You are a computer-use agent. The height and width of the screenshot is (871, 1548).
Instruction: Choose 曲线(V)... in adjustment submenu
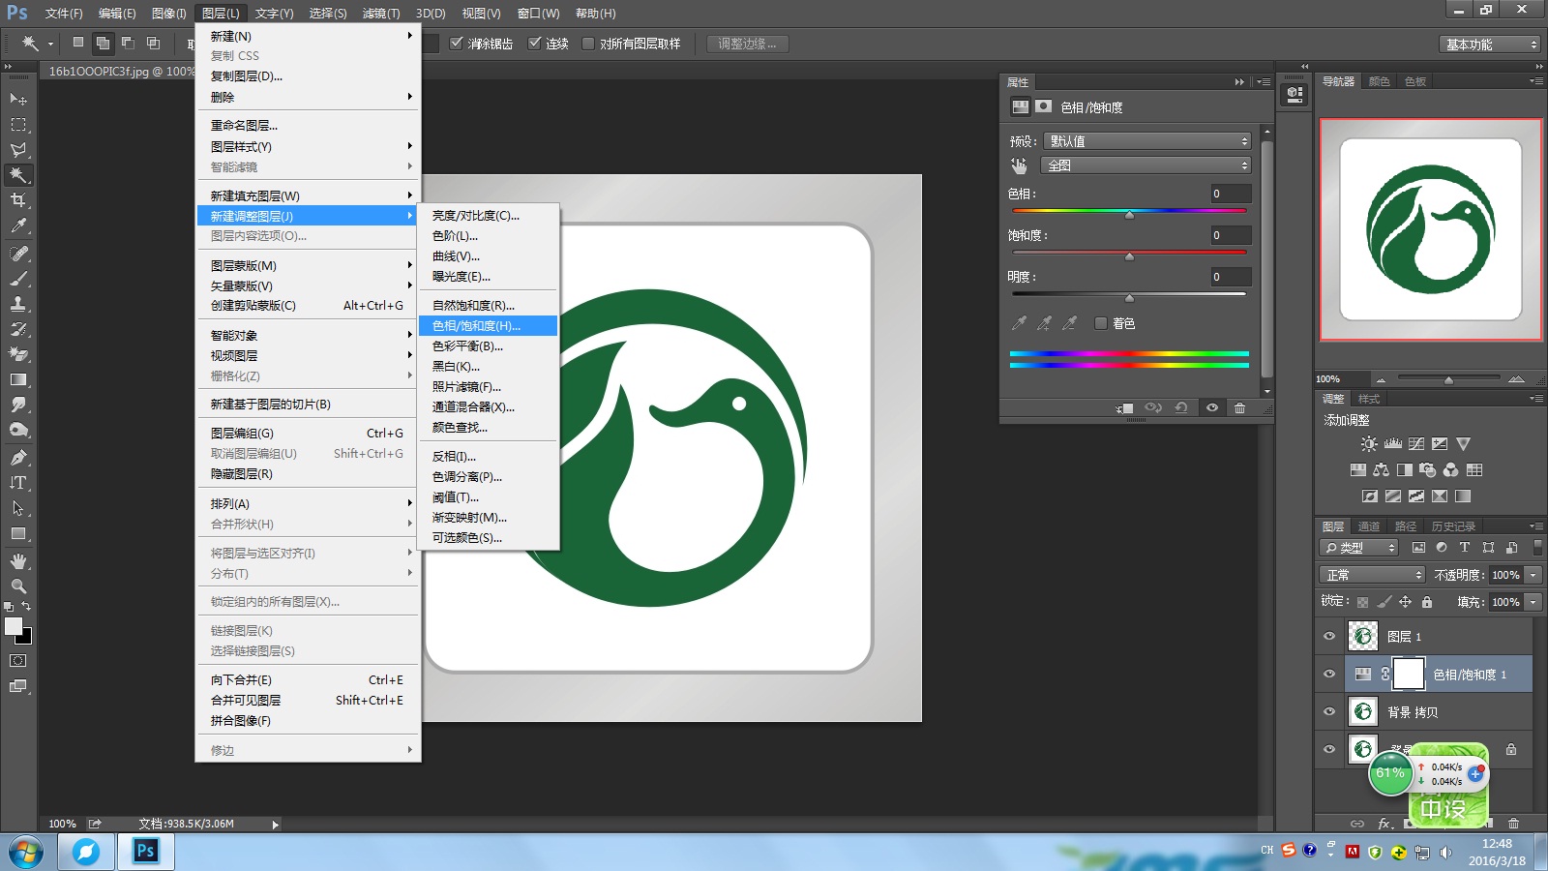[x=488, y=256]
